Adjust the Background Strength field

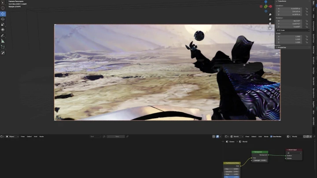tap(260, 161)
